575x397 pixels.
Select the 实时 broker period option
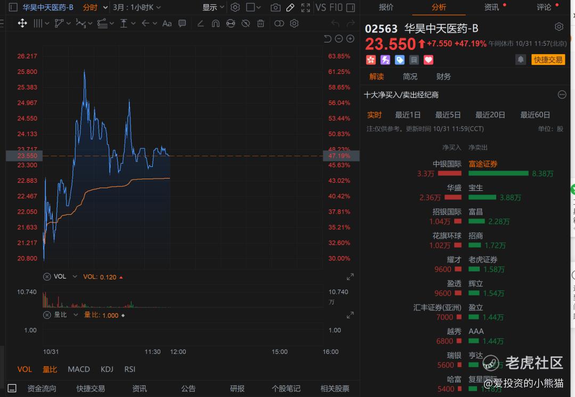click(374, 115)
